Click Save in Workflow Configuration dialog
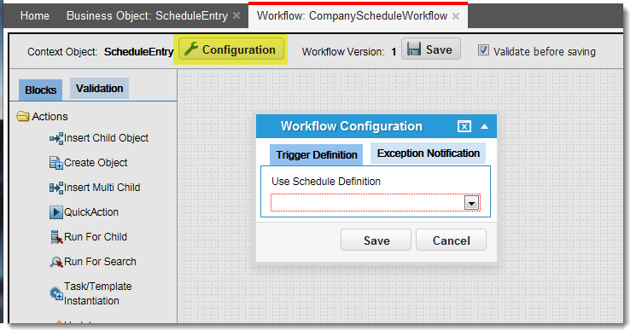Viewport: 636px width, 336px height. (376, 240)
